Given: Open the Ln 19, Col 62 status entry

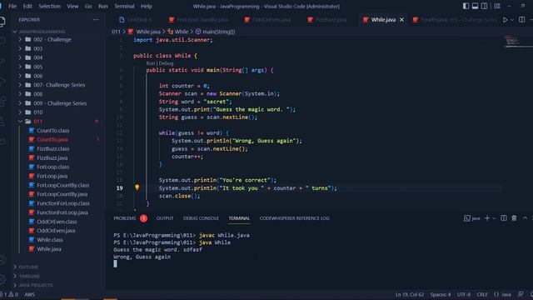Looking at the screenshot, I should click(x=409, y=294).
